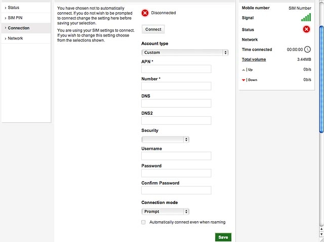Click the scrollbar down arrow

321,234
